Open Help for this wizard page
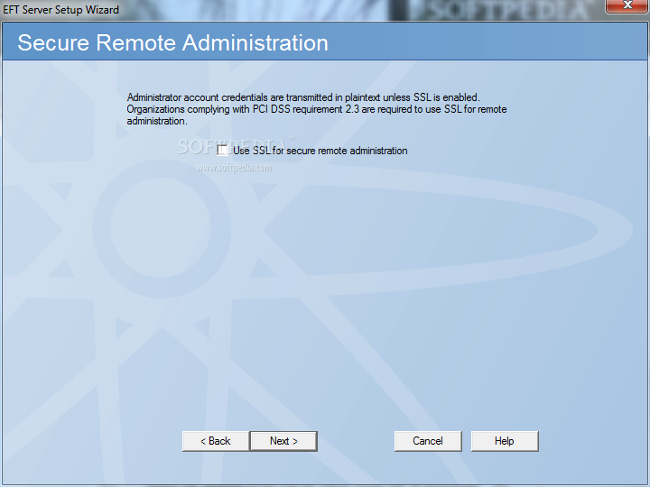The image size is (650, 487). coord(505,441)
